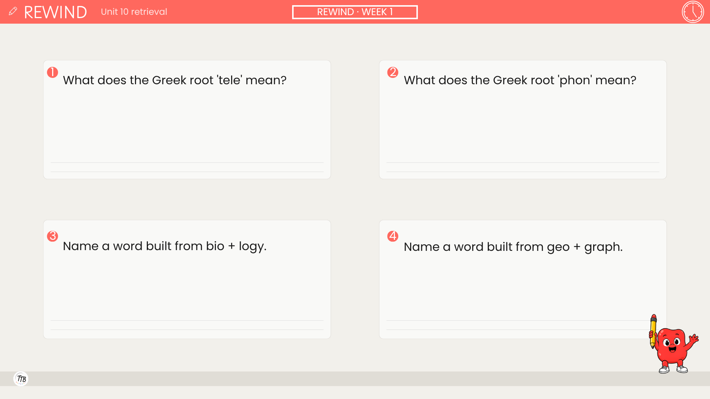Click the REWIND · WEEK 1 box

[x=355, y=12]
